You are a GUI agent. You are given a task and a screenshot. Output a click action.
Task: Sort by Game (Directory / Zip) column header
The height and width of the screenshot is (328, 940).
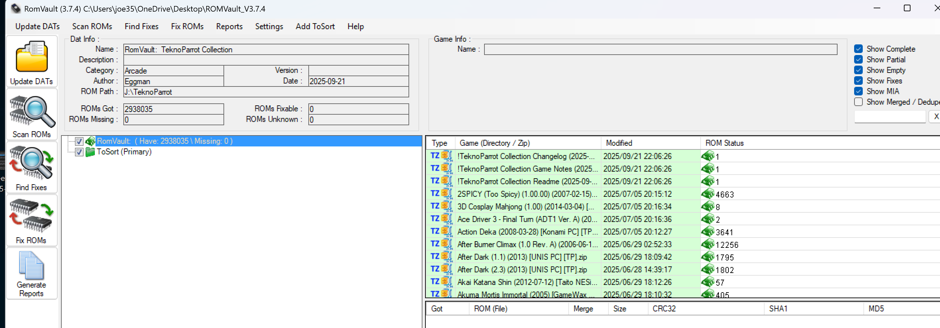[x=528, y=143]
